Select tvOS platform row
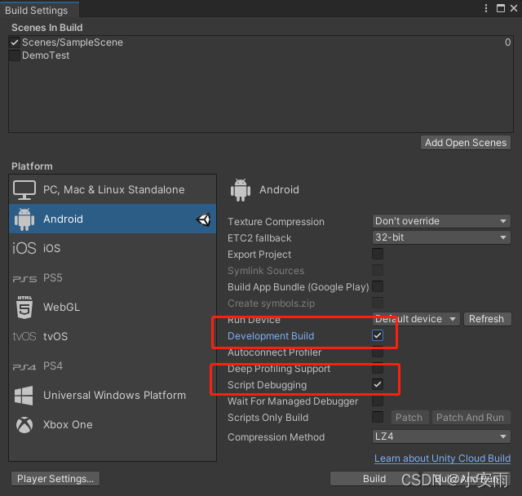The height and width of the screenshot is (496, 522). [113, 336]
